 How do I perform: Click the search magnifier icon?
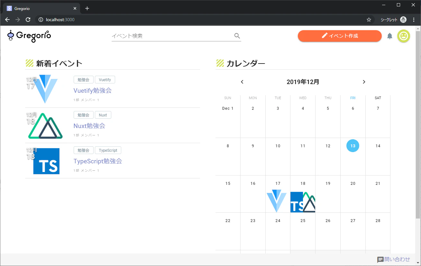[237, 36]
